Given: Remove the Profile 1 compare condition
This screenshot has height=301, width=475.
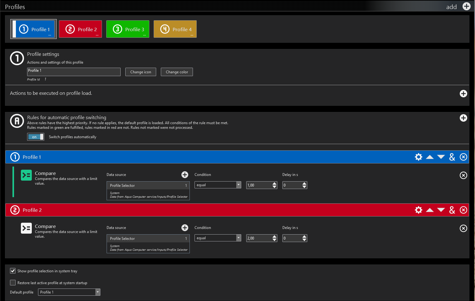Looking at the screenshot, I should click(463, 175).
